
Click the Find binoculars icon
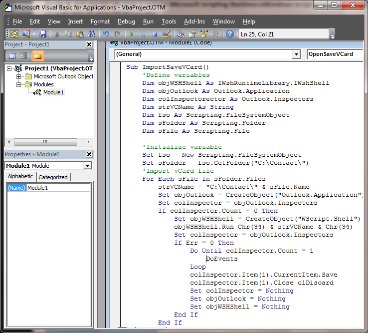pyautogui.click(x=92, y=34)
